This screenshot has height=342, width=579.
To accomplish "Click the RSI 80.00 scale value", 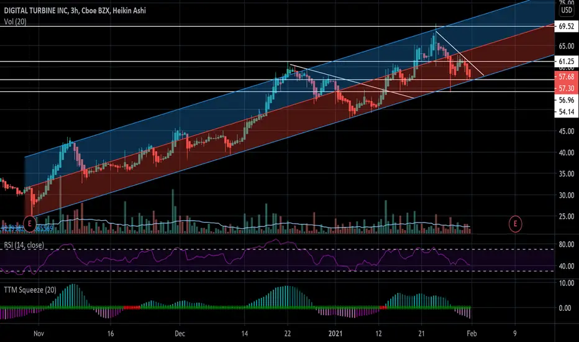I will (x=567, y=244).
